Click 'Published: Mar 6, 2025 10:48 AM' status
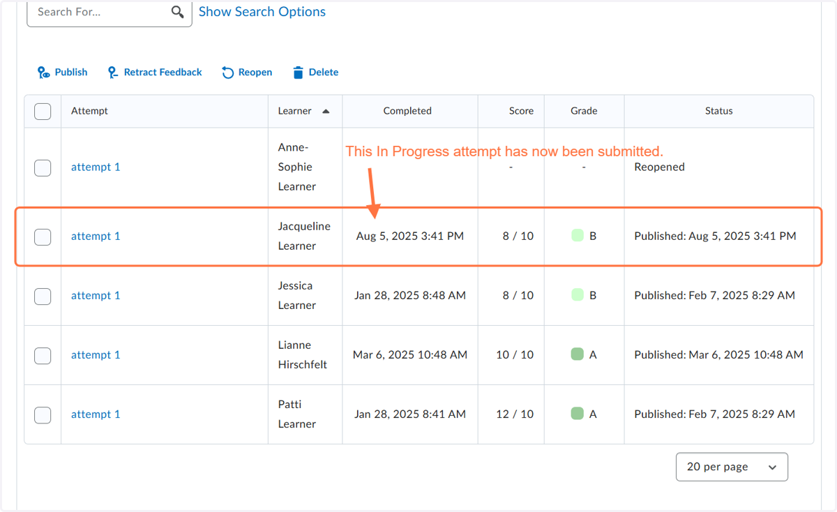The width and height of the screenshot is (837, 512). pos(718,355)
